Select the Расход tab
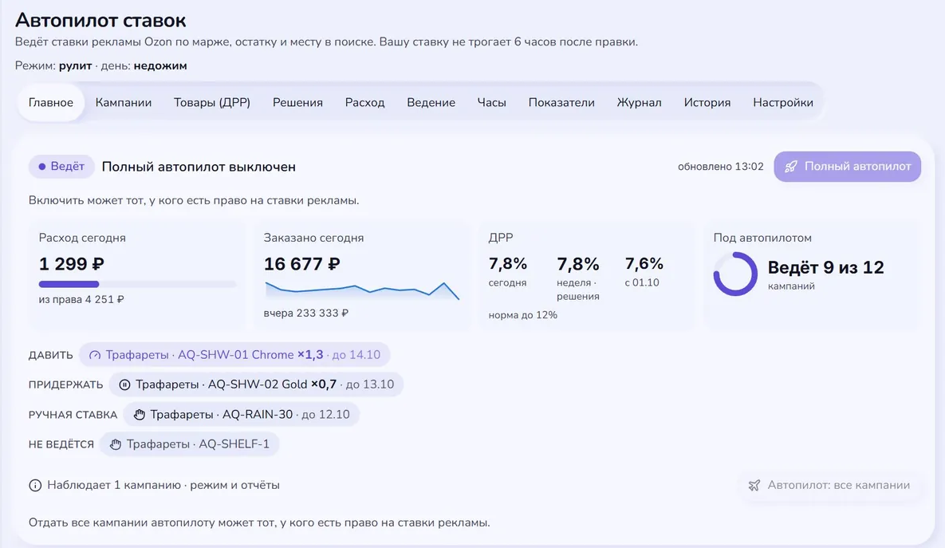 (364, 102)
